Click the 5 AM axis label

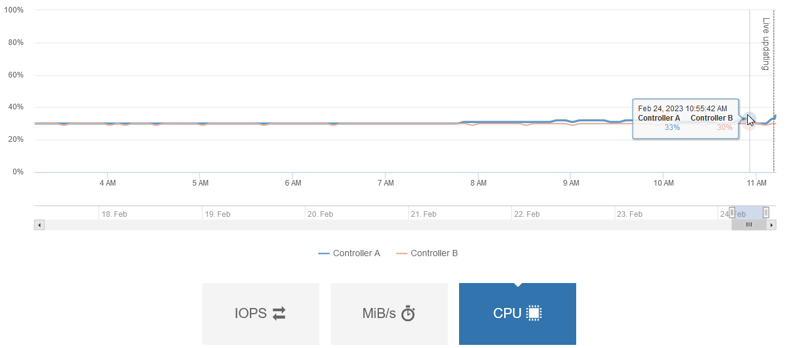coord(200,184)
